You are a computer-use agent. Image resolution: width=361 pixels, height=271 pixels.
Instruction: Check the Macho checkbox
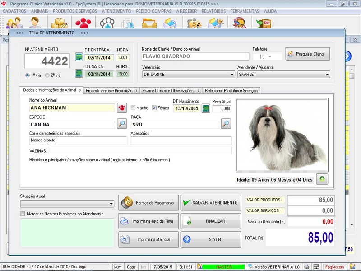133,108
